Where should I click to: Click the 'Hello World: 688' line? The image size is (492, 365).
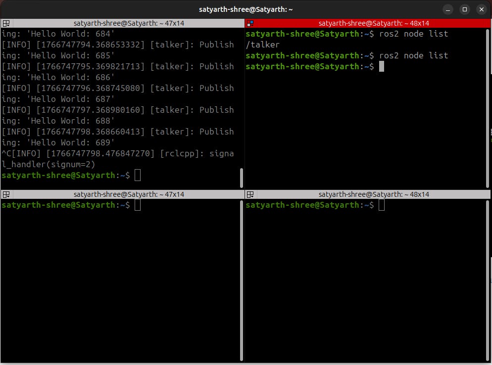[58, 121]
